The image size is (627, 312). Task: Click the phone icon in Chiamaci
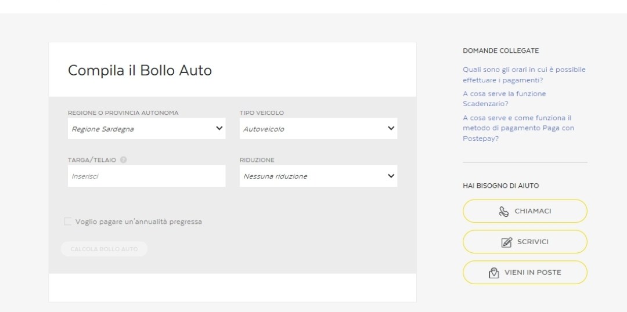[504, 212]
